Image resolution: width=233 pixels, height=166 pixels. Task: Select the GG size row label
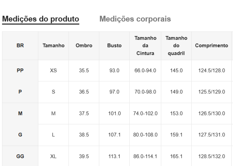(20, 157)
